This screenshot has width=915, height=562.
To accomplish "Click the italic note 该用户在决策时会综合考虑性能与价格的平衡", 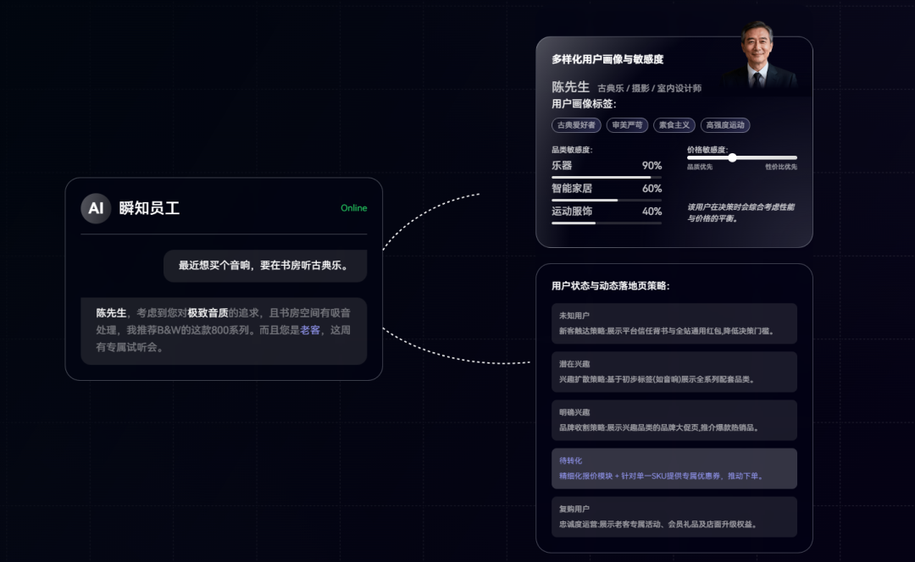I will [x=740, y=212].
